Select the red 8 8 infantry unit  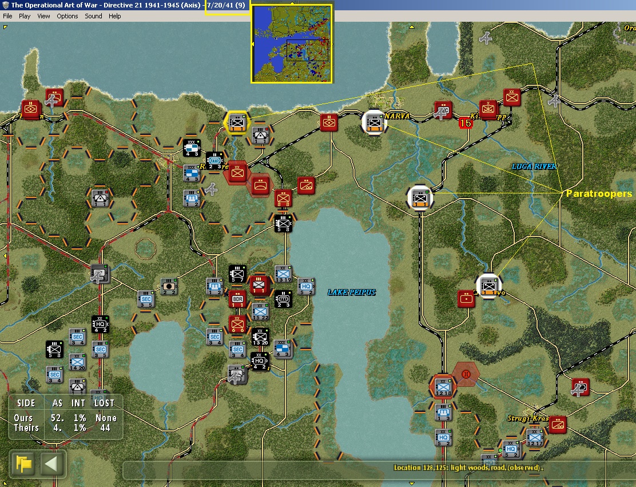click(x=283, y=199)
